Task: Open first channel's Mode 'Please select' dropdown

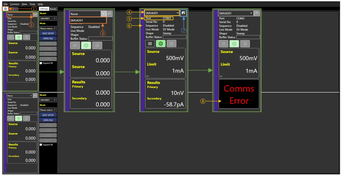Action: click(48, 28)
